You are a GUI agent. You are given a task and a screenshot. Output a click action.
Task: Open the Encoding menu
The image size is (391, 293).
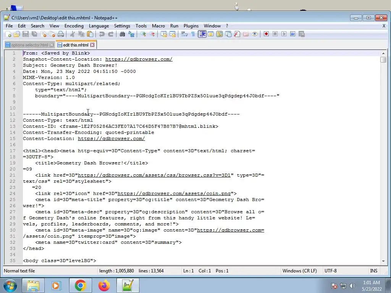pyautogui.click(x=74, y=26)
